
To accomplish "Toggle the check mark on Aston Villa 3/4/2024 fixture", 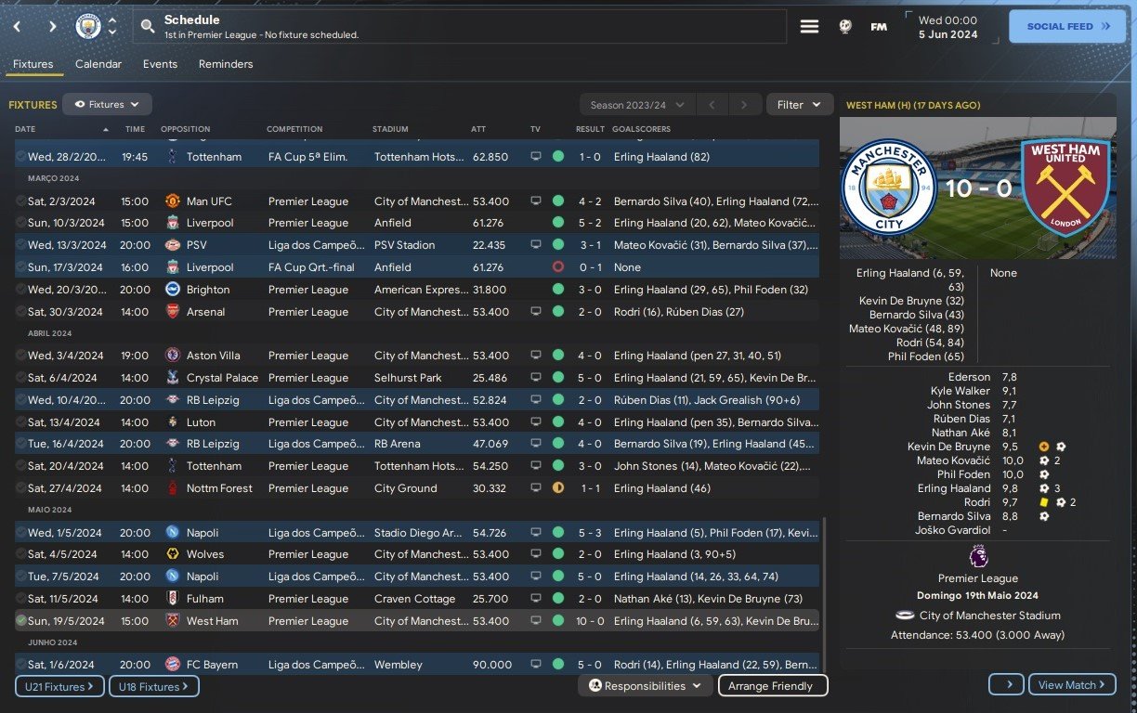I will click(20, 356).
